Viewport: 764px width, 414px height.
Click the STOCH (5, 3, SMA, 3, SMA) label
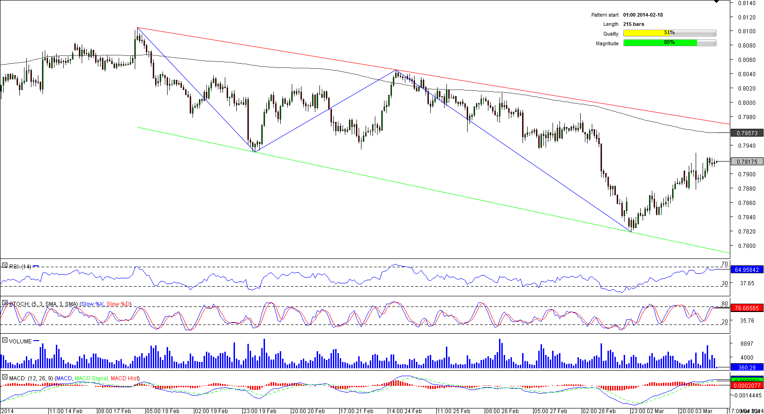43,304
